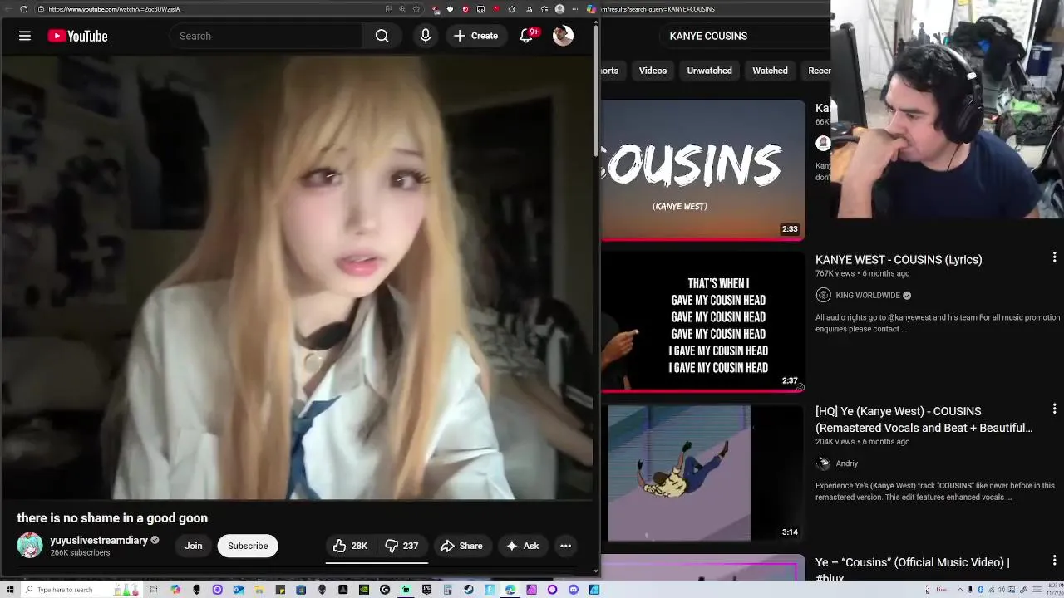This screenshot has width=1064, height=598.
Task: Open options menu for [HQ] Ye COUSINS result
Action: (x=1054, y=409)
